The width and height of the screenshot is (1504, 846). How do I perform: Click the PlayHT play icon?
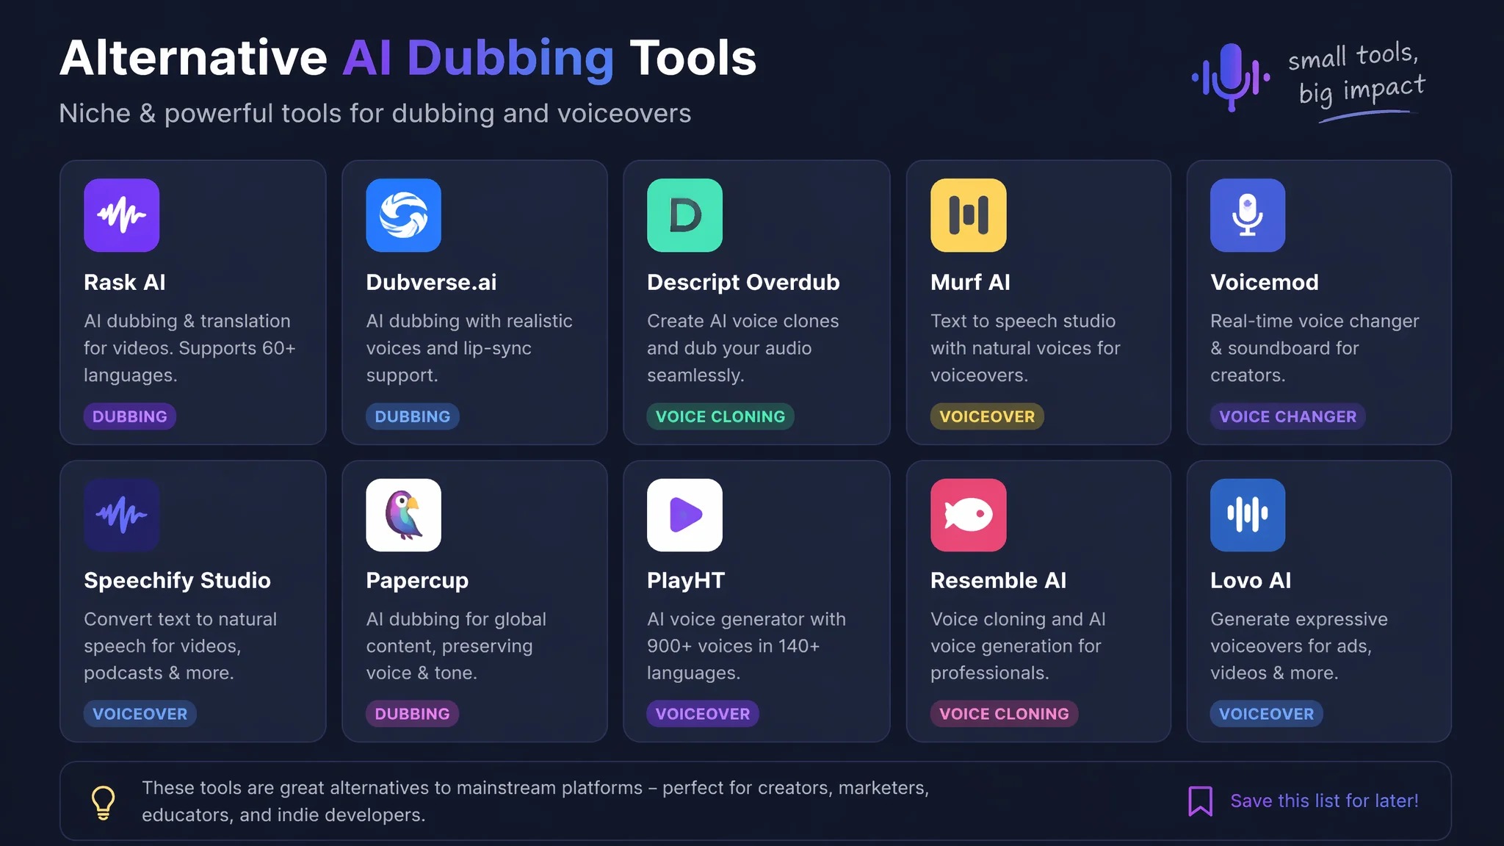tap(684, 515)
